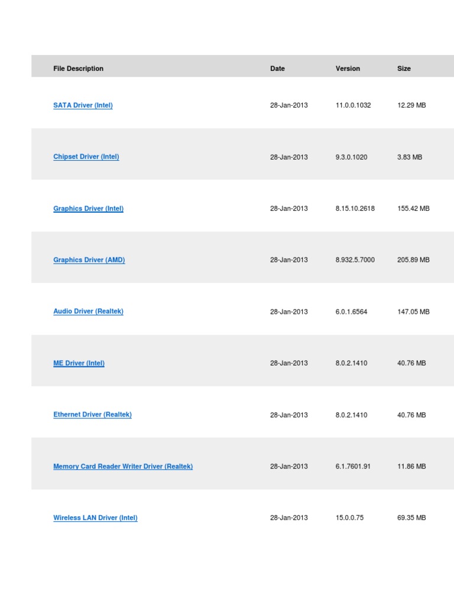The width and height of the screenshot is (454, 605).
Task: Click version 8.932.5.7000 in AMD row
Action: pos(355,260)
